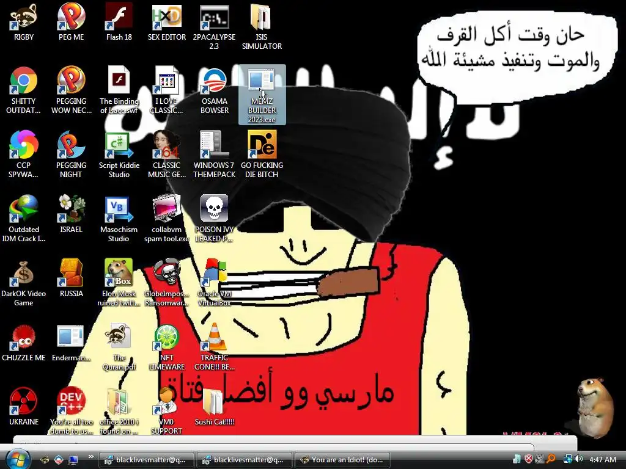Select the DarkOK Video Game shortcut
This screenshot has width=626, height=469.
coord(24,283)
